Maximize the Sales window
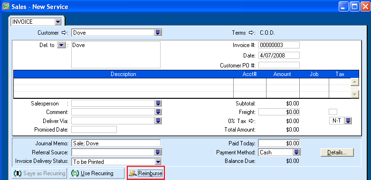 (354, 6)
